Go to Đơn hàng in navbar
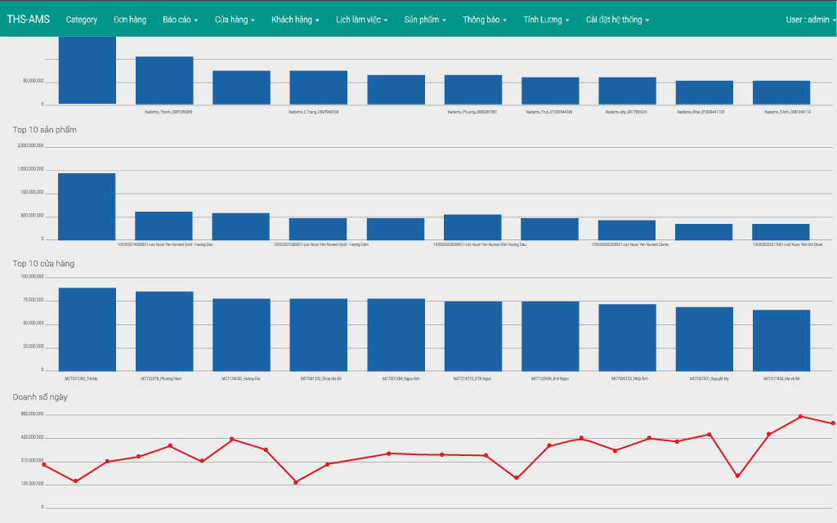This screenshot has height=523, width=837. pyautogui.click(x=130, y=19)
